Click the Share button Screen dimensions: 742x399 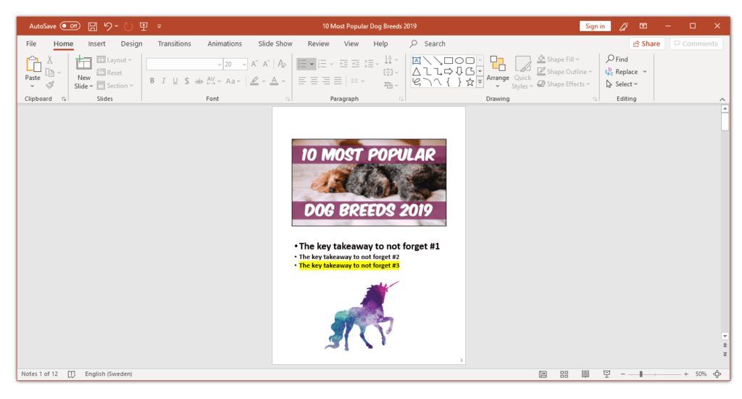(x=647, y=44)
